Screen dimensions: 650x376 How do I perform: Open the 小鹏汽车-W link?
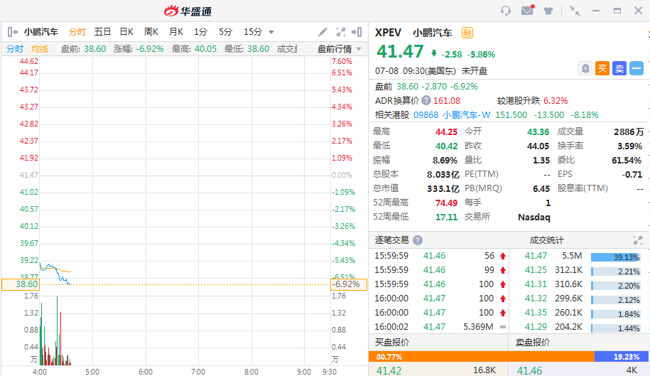point(466,115)
